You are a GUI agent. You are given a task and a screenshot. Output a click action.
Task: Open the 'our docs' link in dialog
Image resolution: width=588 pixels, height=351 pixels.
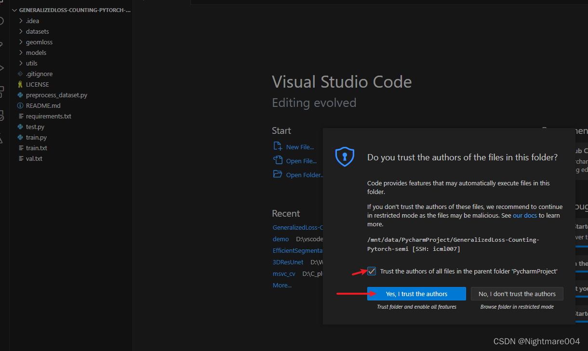click(x=525, y=216)
